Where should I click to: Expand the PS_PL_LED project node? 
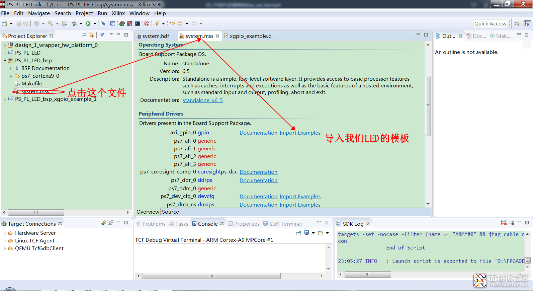pyautogui.click(x=5, y=53)
